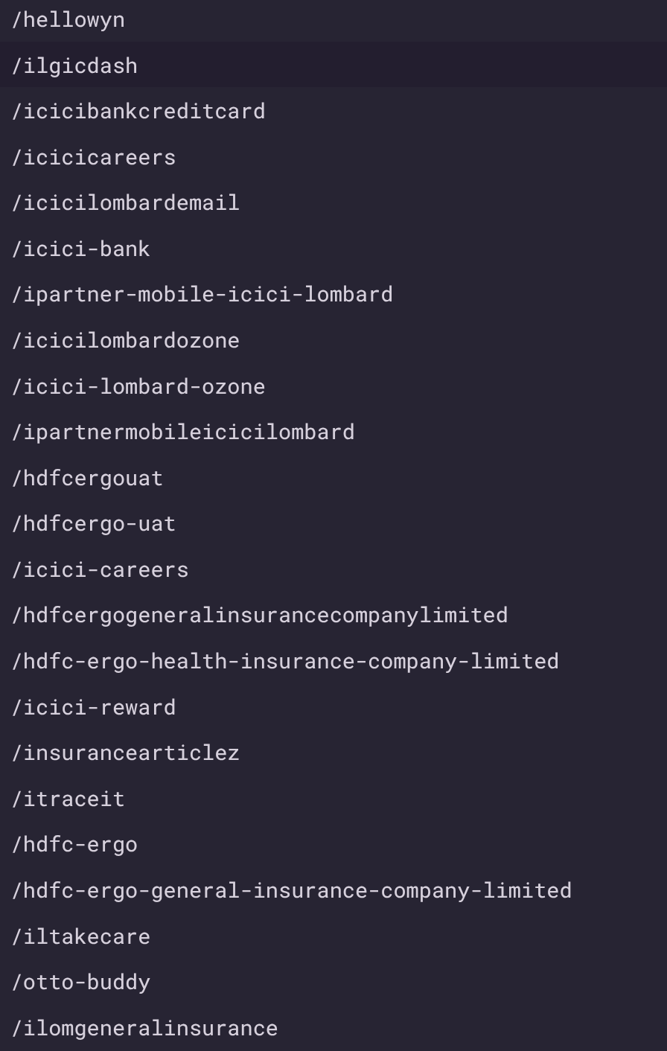
Task: Click the /hellowyn path entry
Action: 68,20
